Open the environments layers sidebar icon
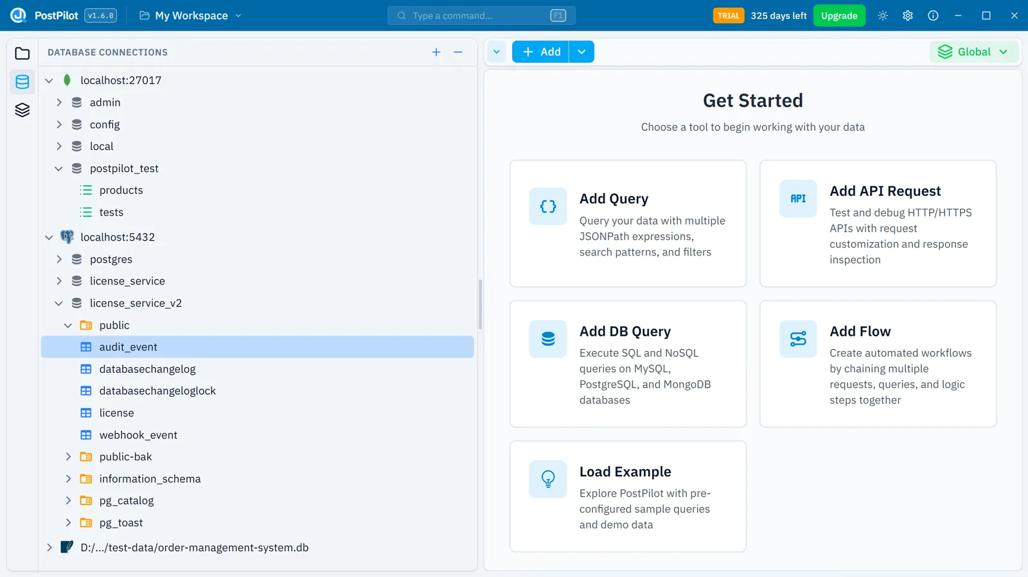Viewport: 1028px width, 577px height. click(x=22, y=110)
